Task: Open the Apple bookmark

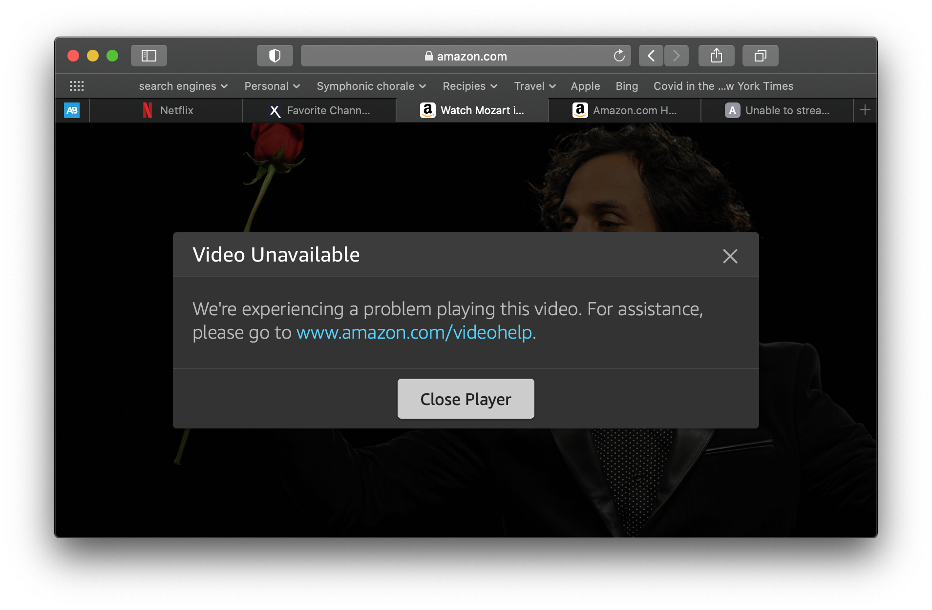Action: point(585,86)
